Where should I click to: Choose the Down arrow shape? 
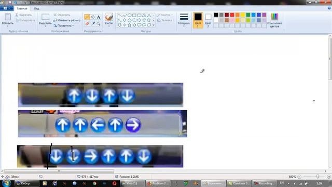click(120, 25)
